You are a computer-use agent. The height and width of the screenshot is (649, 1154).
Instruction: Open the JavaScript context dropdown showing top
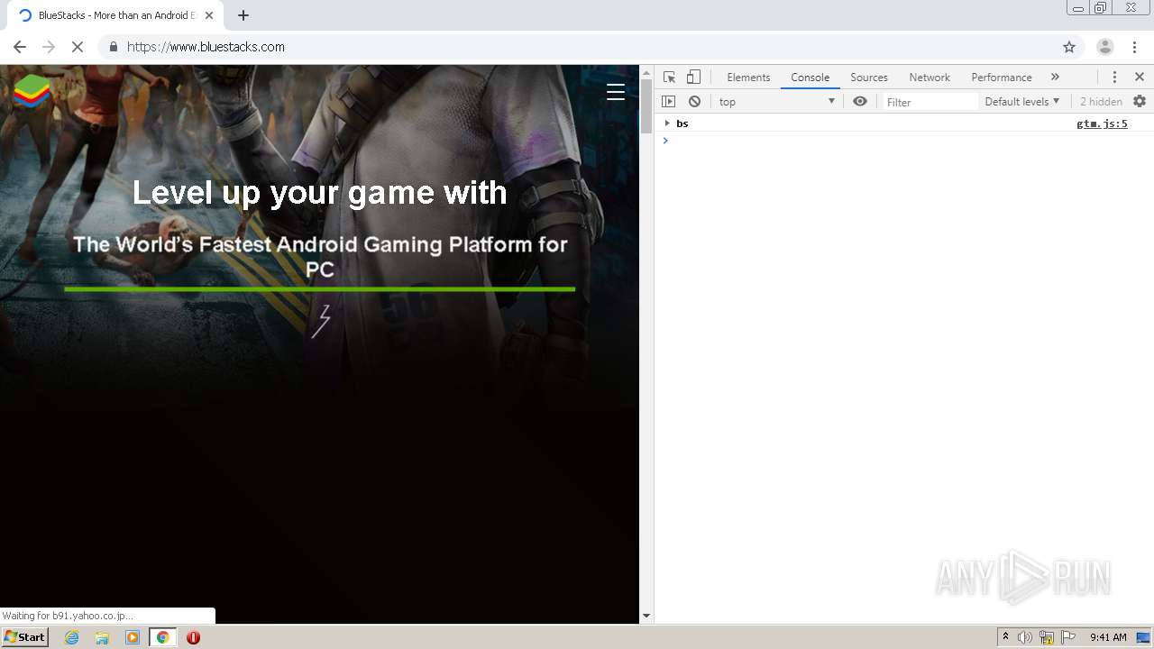(x=777, y=102)
